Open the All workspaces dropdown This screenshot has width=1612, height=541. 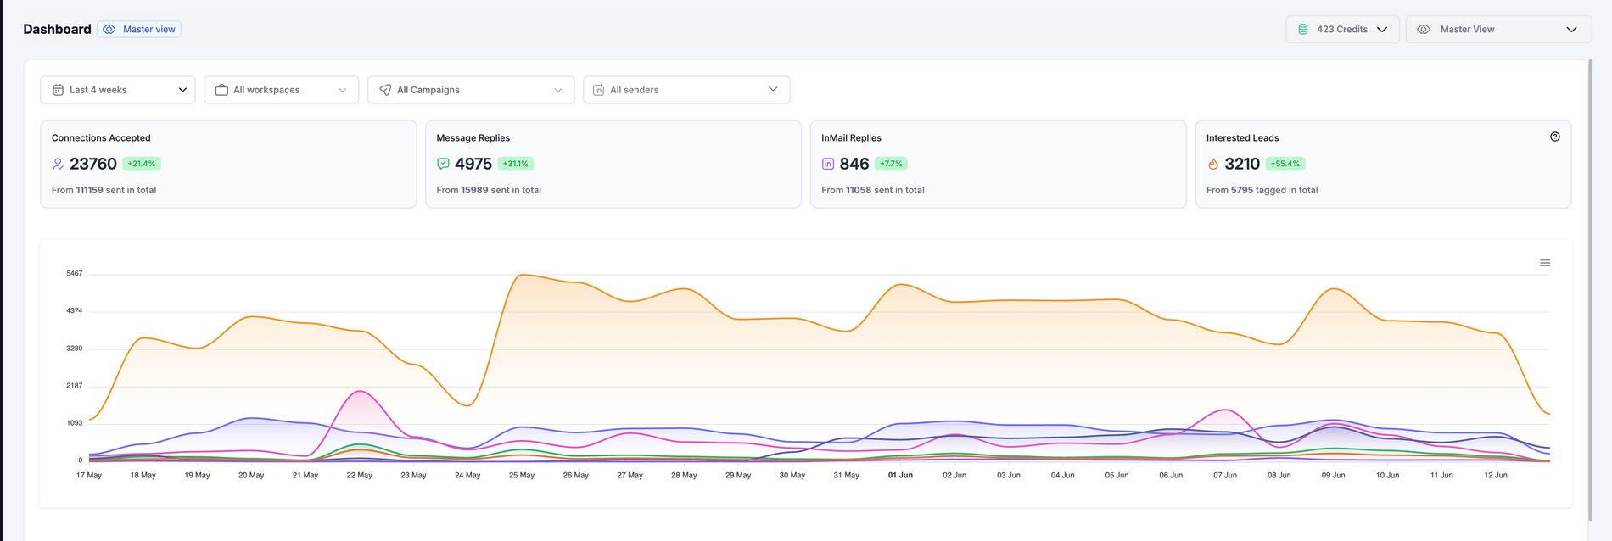[x=282, y=90]
